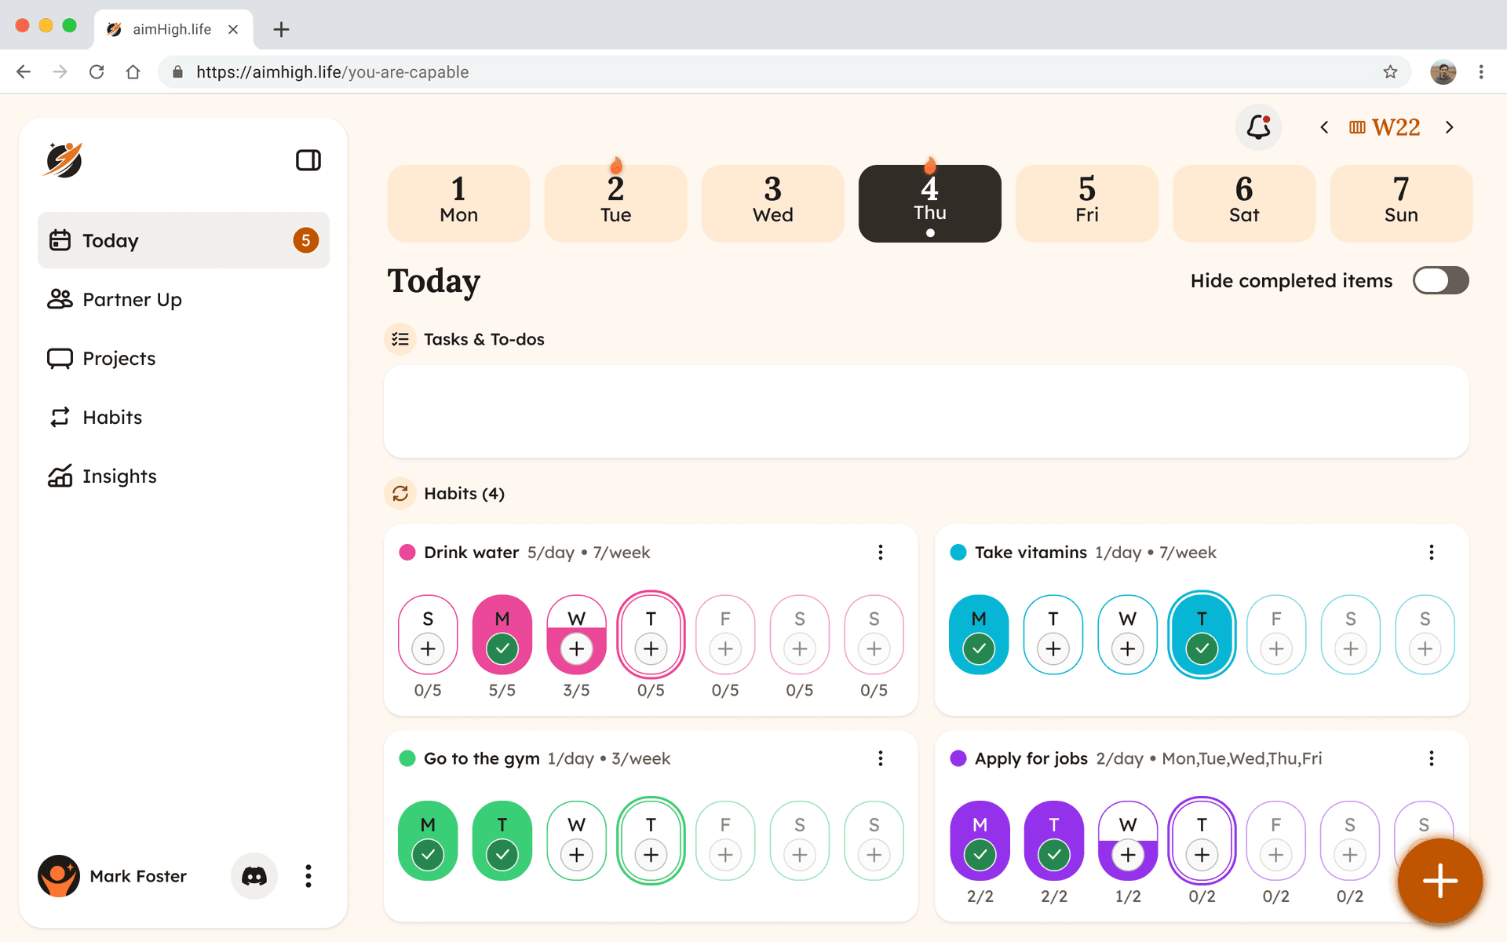Reload the browser page
Screen dimensions: 1507x942
97,72
